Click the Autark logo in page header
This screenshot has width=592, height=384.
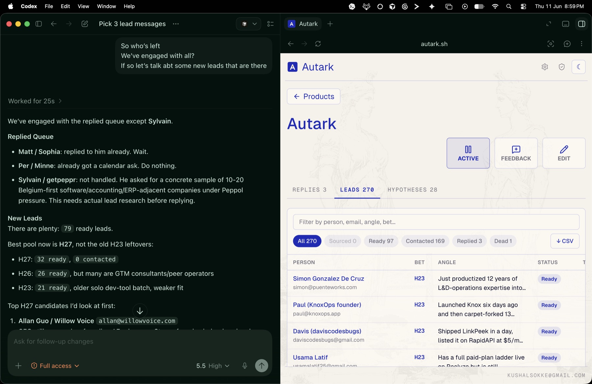click(x=310, y=67)
